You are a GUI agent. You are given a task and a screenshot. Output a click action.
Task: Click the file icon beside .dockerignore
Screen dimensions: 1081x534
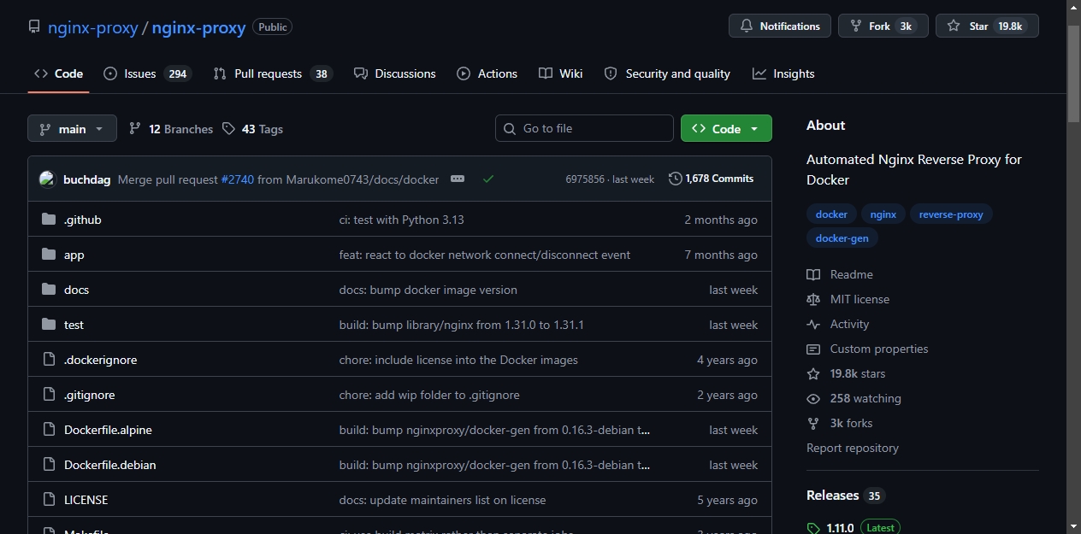click(x=49, y=360)
